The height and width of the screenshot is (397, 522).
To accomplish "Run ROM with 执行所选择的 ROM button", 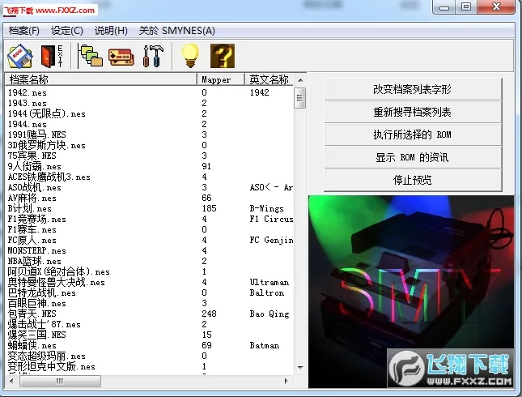I will click(412, 134).
